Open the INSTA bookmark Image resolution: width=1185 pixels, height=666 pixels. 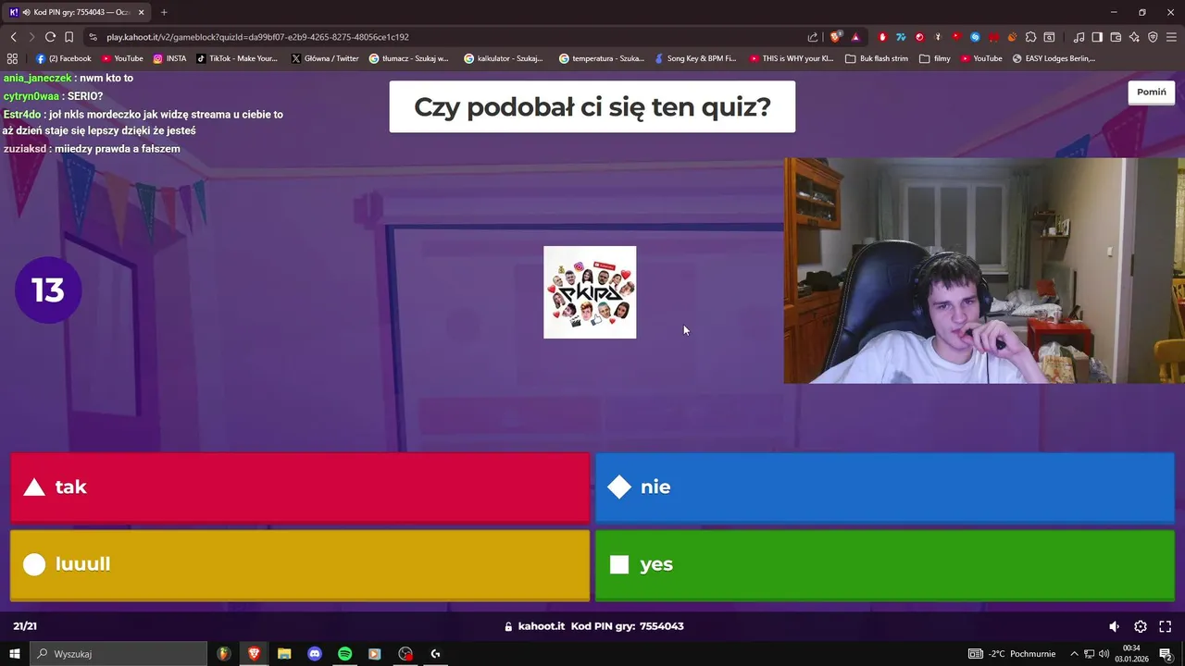pyautogui.click(x=169, y=58)
